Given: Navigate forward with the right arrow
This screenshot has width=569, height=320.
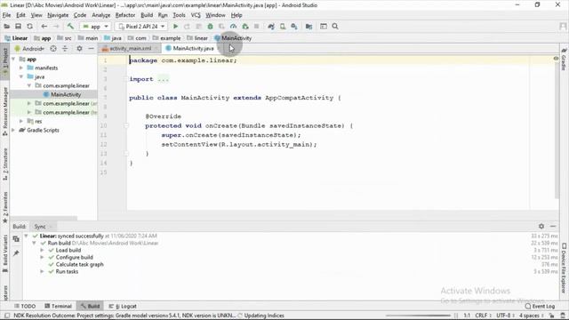Looking at the screenshot, I should pos(55,27).
